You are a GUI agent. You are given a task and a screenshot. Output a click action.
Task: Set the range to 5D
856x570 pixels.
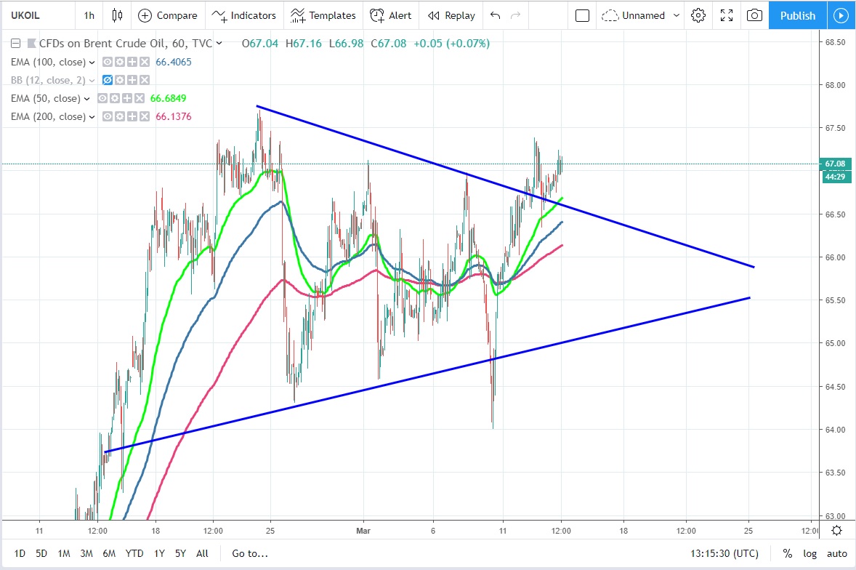41,553
